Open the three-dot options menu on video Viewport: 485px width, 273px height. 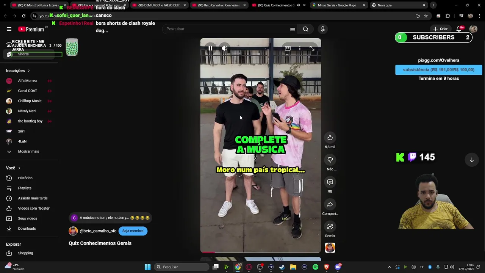300,48
